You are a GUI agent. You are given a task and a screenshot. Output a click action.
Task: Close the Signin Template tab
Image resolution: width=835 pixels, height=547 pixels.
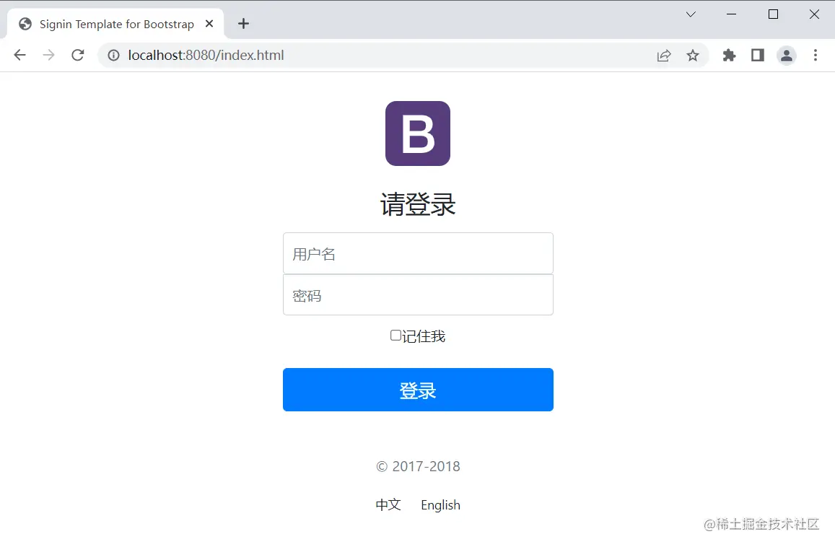point(209,23)
